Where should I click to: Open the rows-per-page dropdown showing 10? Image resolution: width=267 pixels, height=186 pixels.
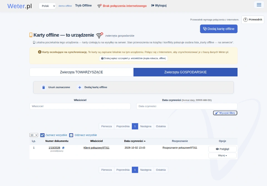coord(34,135)
